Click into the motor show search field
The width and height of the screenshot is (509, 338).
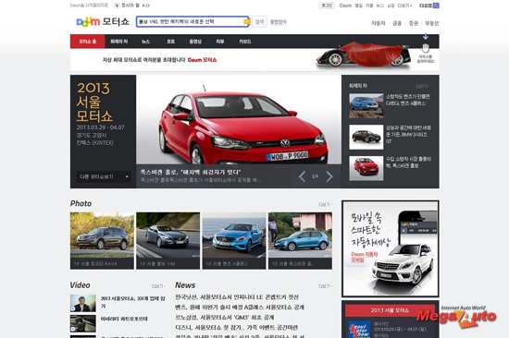pos(190,22)
